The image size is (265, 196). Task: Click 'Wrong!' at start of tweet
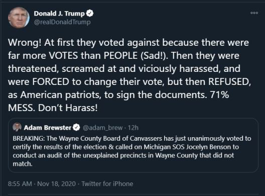(x=25, y=43)
